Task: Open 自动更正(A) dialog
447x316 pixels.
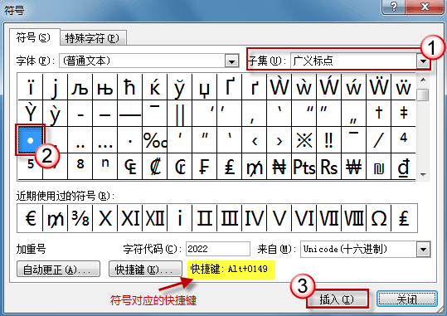Action: tap(58, 269)
